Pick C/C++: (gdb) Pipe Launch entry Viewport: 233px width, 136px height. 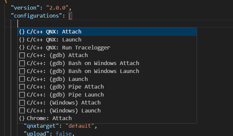pos(107,95)
